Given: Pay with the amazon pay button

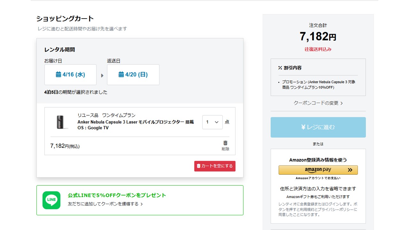Looking at the screenshot, I should [318, 170].
